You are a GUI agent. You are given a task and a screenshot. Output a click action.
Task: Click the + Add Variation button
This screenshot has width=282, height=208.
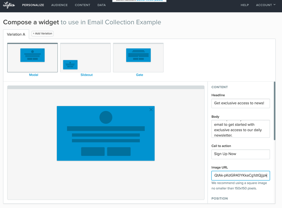click(x=42, y=33)
